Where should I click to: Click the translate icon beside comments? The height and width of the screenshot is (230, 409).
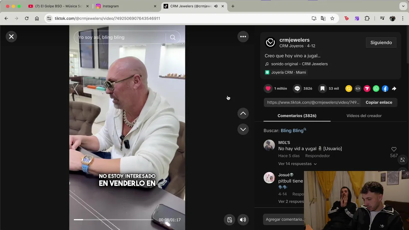[x=402, y=160]
